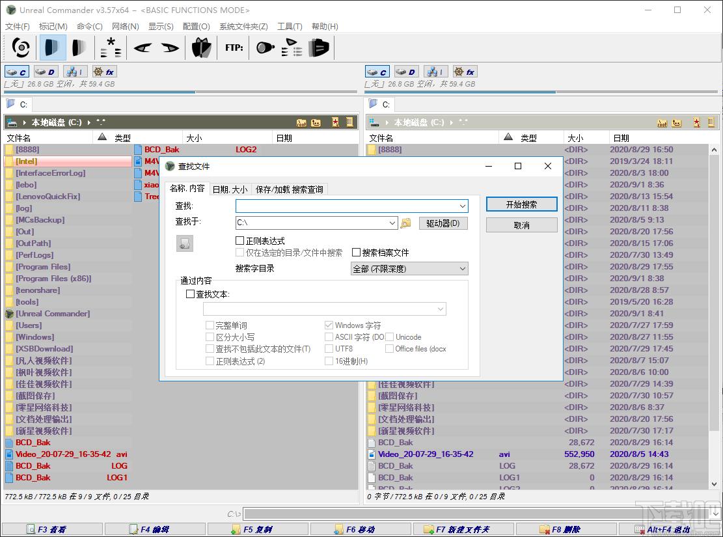
Task: Open the find-text combo box dropdown
Action: click(x=441, y=309)
